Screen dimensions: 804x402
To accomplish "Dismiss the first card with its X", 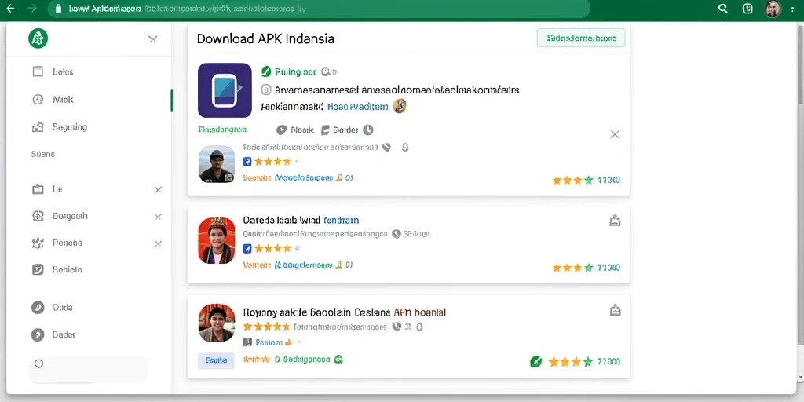I will (x=615, y=134).
